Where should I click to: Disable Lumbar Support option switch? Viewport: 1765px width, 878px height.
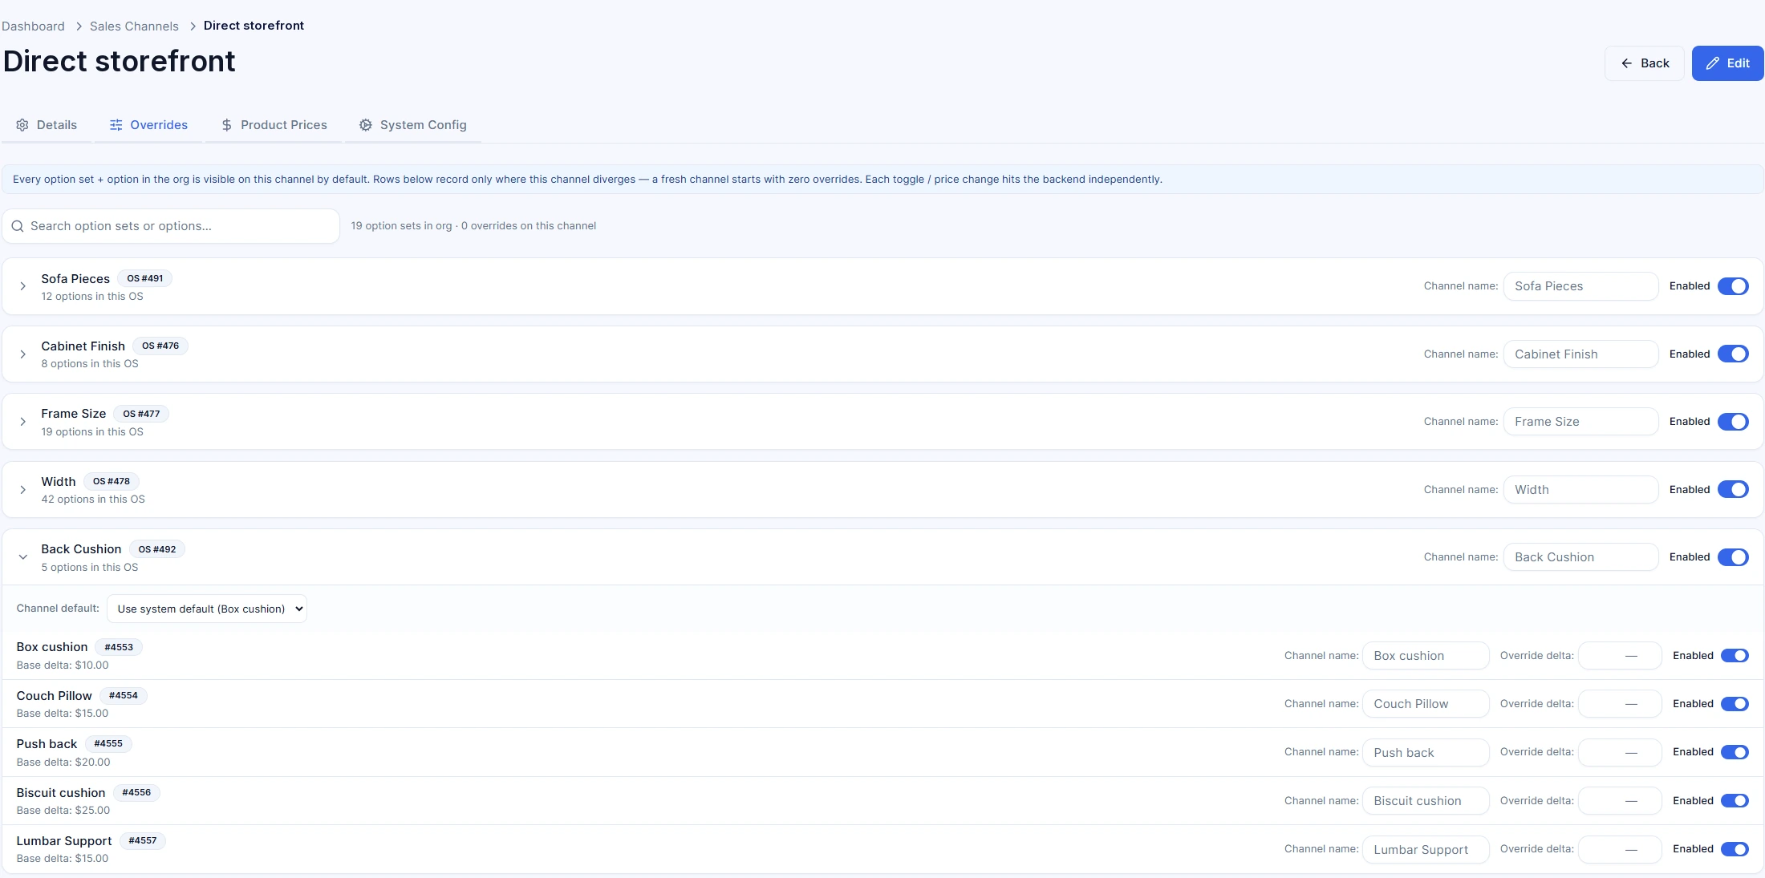[x=1735, y=849]
